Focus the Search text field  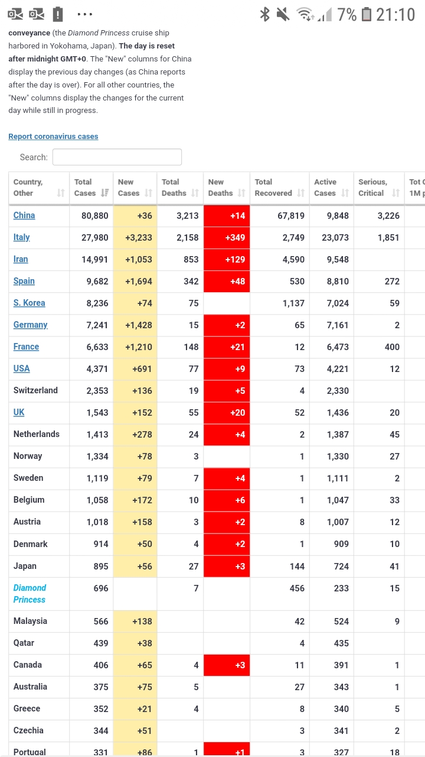click(117, 157)
